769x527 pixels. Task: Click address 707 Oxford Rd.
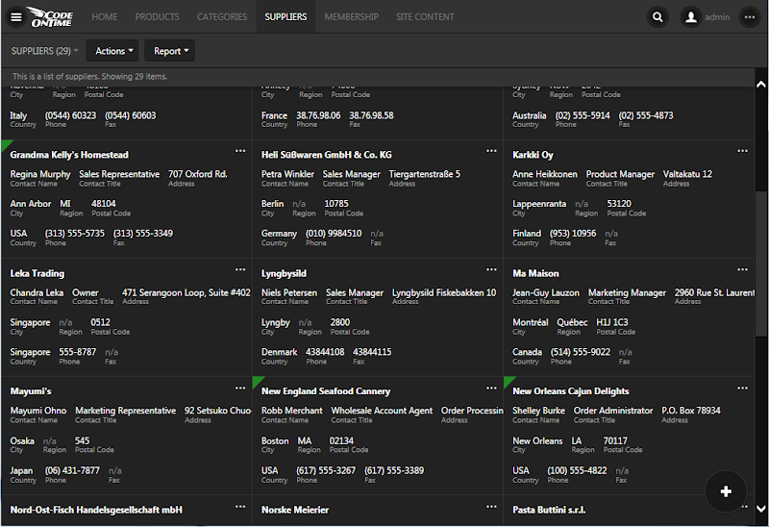pyautogui.click(x=198, y=174)
